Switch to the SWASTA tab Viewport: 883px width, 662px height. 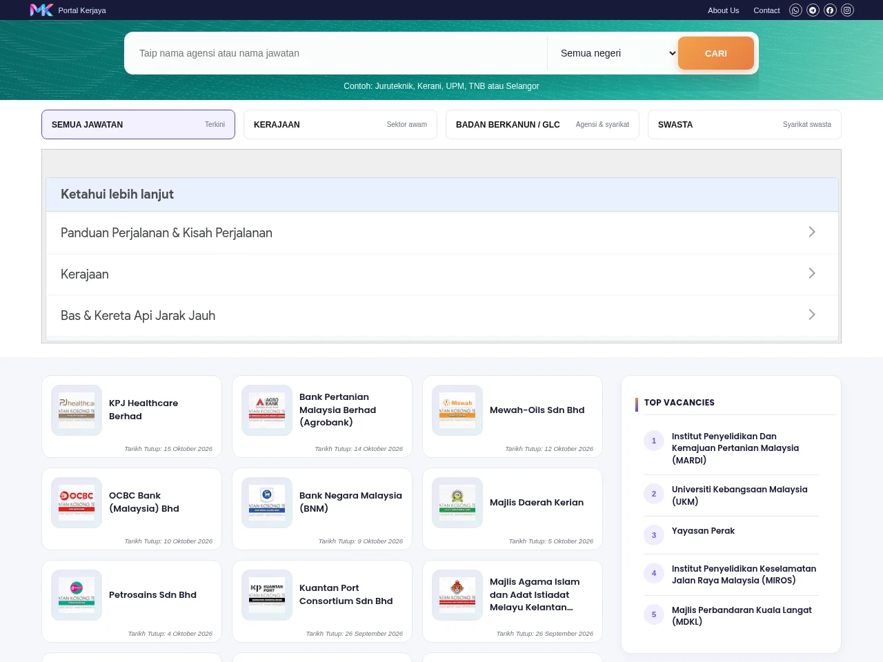[x=744, y=125]
